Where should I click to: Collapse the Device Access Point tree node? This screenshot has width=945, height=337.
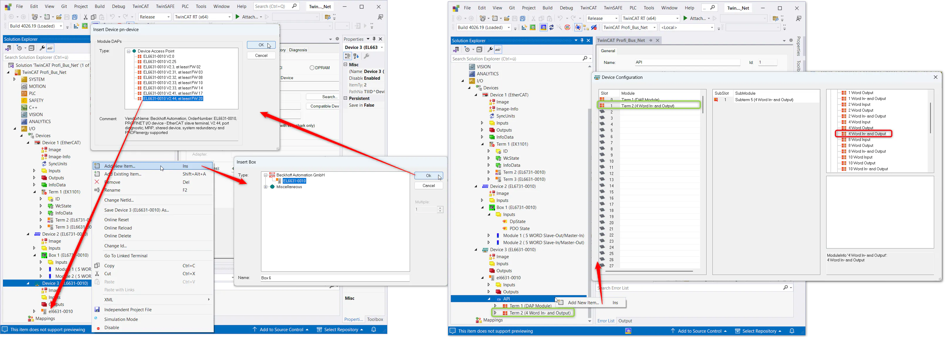point(129,51)
